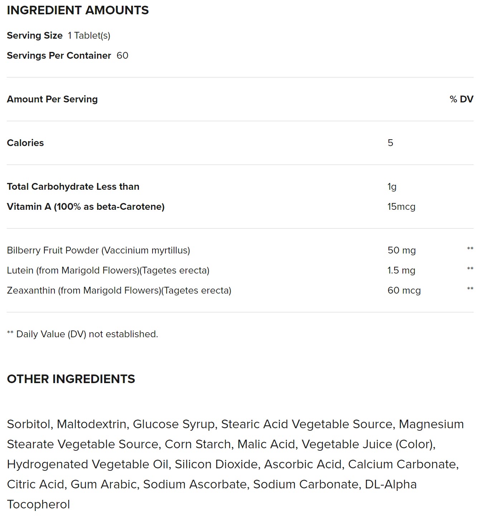The image size is (493, 517).
Task: Click the Lutein from Marigold Flowers row
Action: pyautogui.click(x=108, y=270)
